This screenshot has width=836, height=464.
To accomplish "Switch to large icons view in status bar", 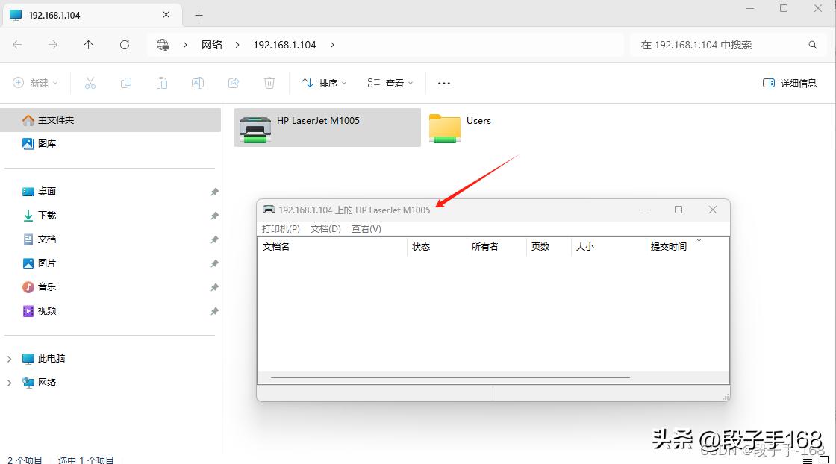I will tap(826, 459).
